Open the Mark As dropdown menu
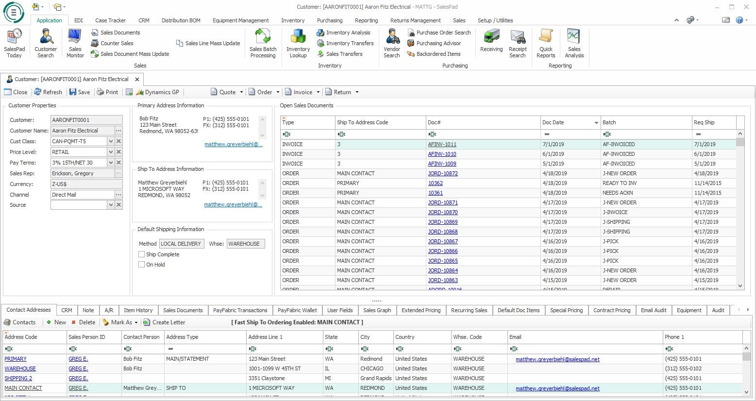The height and width of the screenshot is (401, 756). (121, 322)
